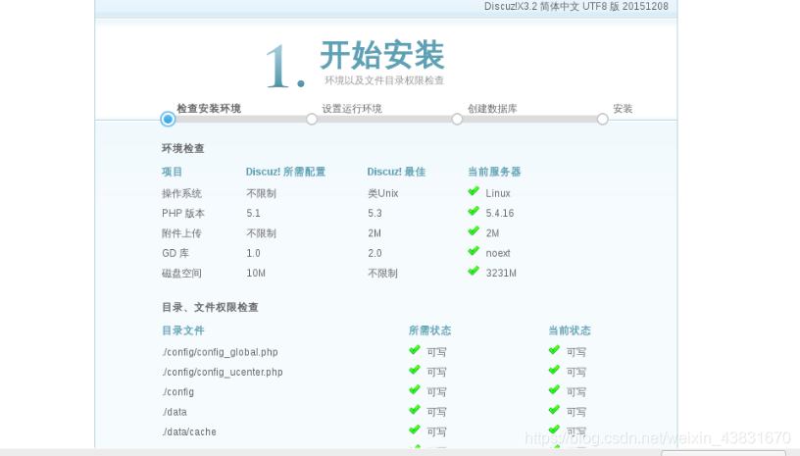The image size is (800, 456).
Task: Click the 目录文件 column header
Action: 183,330
